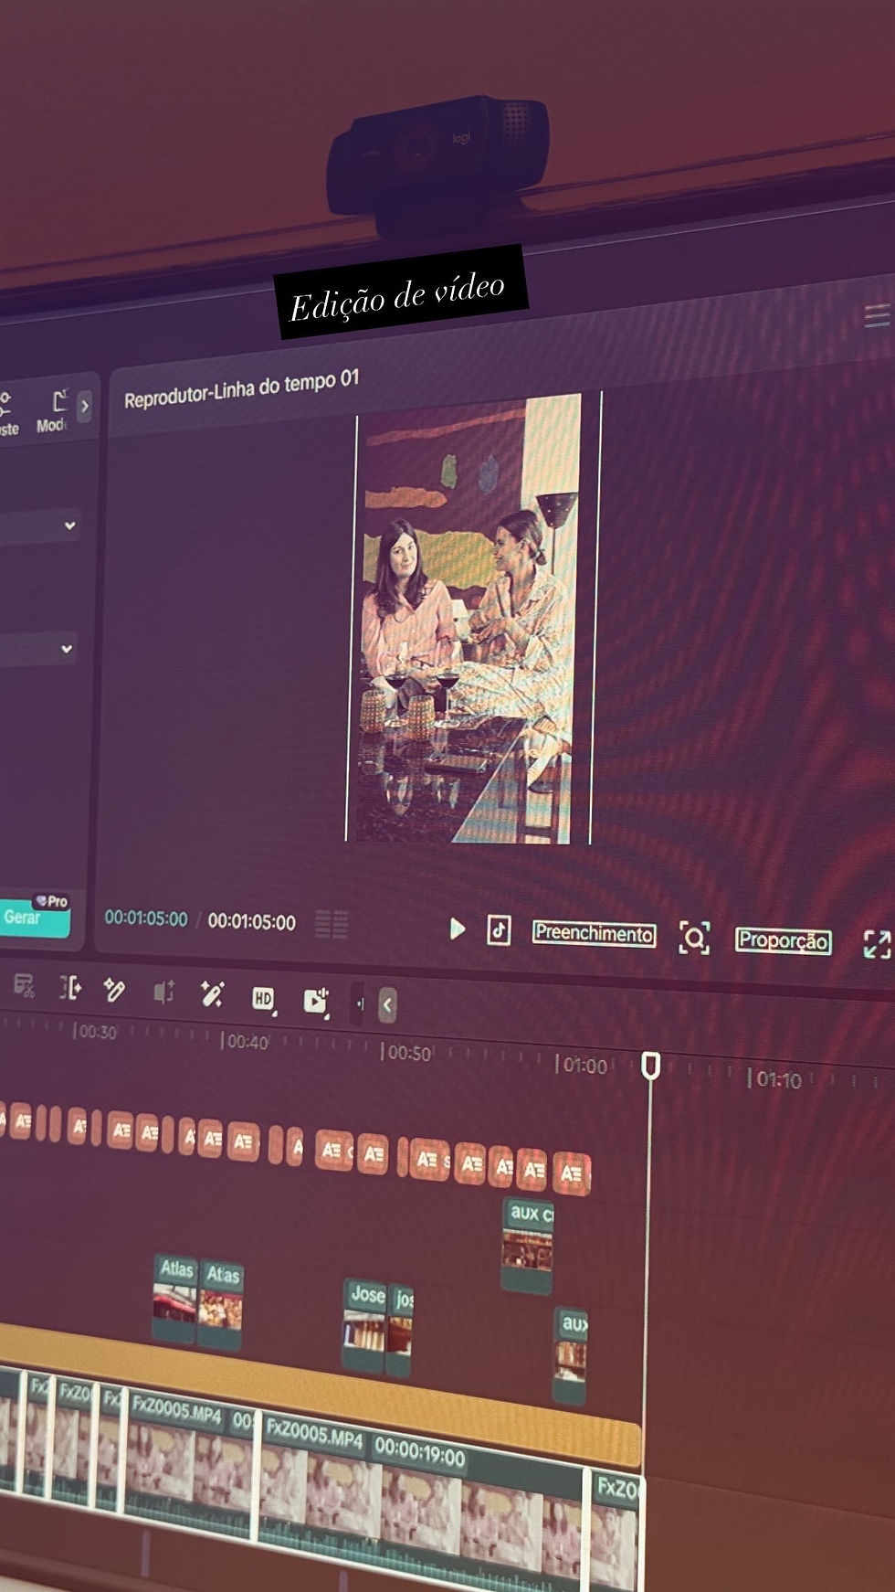The image size is (895, 1592).
Task: Click the Preenchimento button
Action: pos(594,933)
